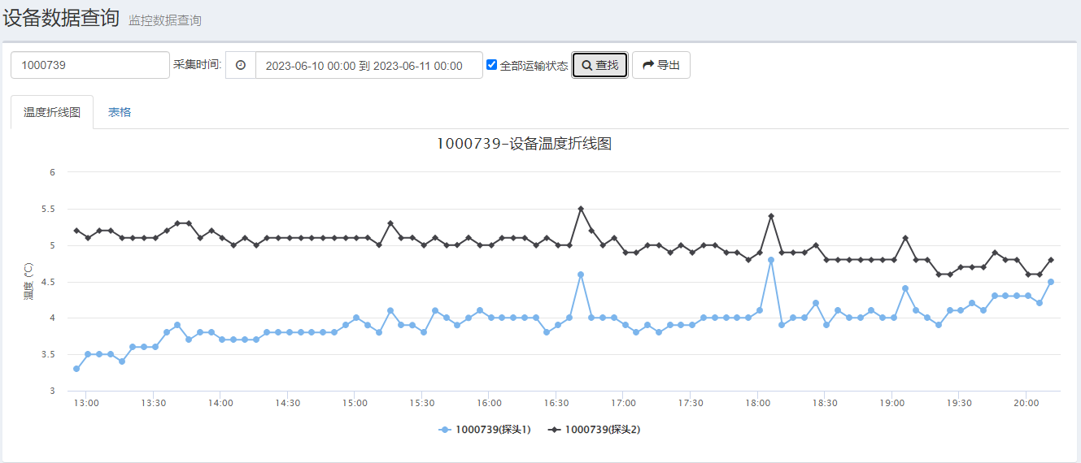Select the 温度折线图 tab
The image size is (1081, 463).
point(52,112)
